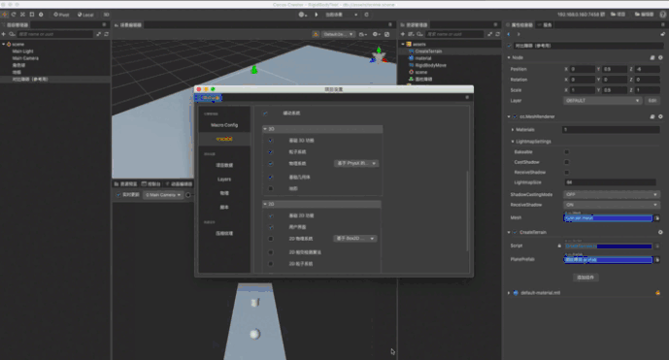
Task: Click the scene lighting warning icon
Action: [x=316, y=34]
